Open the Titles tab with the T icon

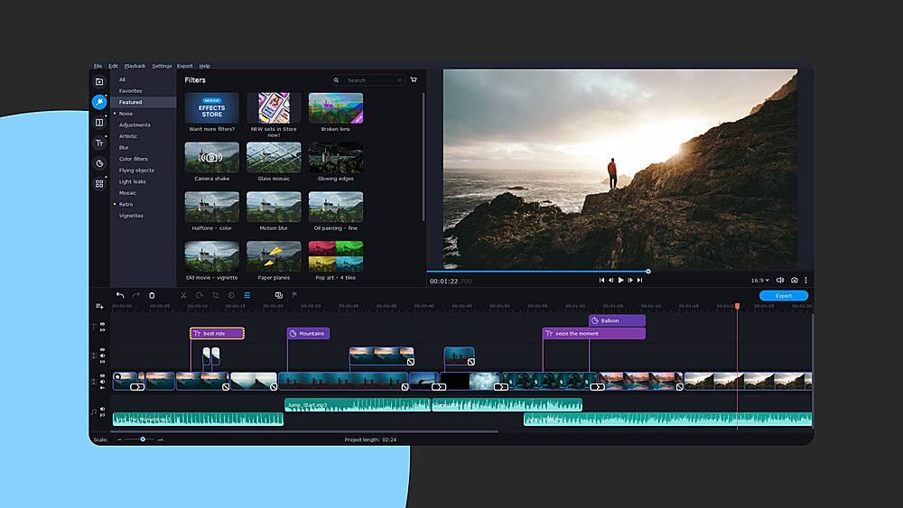coord(99,143)
